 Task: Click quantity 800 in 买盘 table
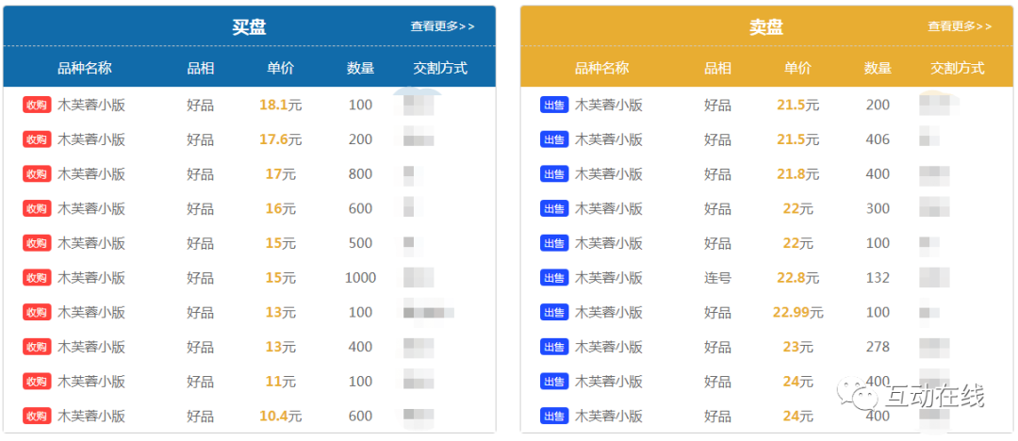(360, 173)
